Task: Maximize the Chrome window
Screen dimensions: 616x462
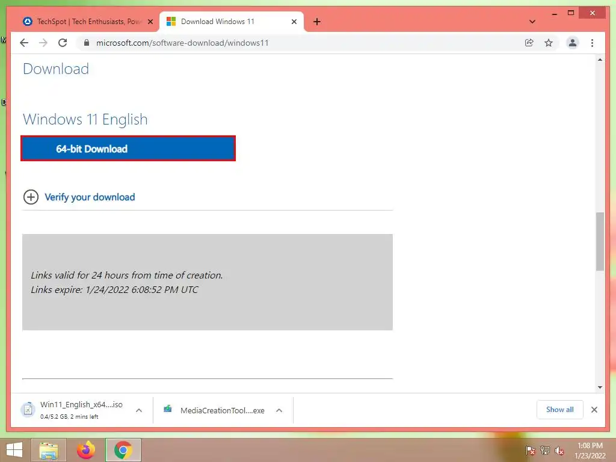Action: [571, 13]
